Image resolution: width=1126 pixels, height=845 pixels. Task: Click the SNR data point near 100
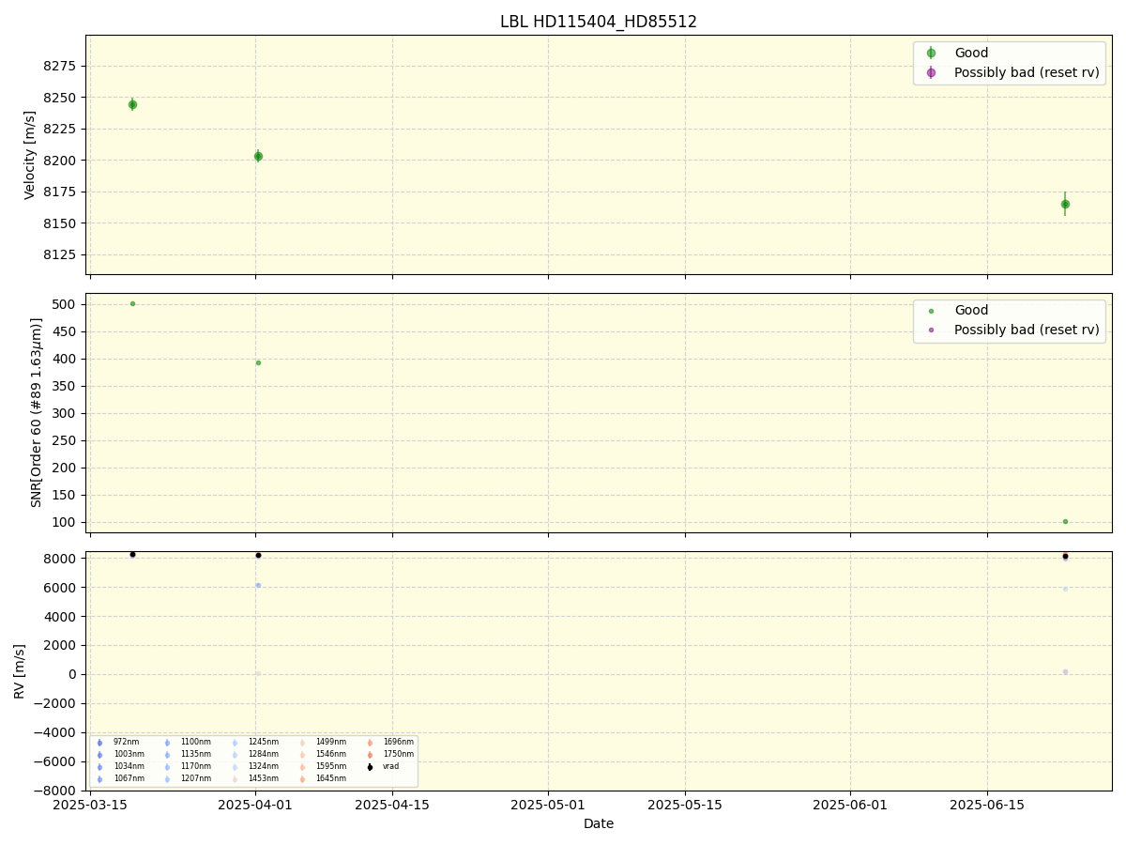click(x=1065, y=521)
